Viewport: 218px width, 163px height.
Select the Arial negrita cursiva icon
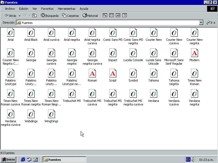pos(92,32)
